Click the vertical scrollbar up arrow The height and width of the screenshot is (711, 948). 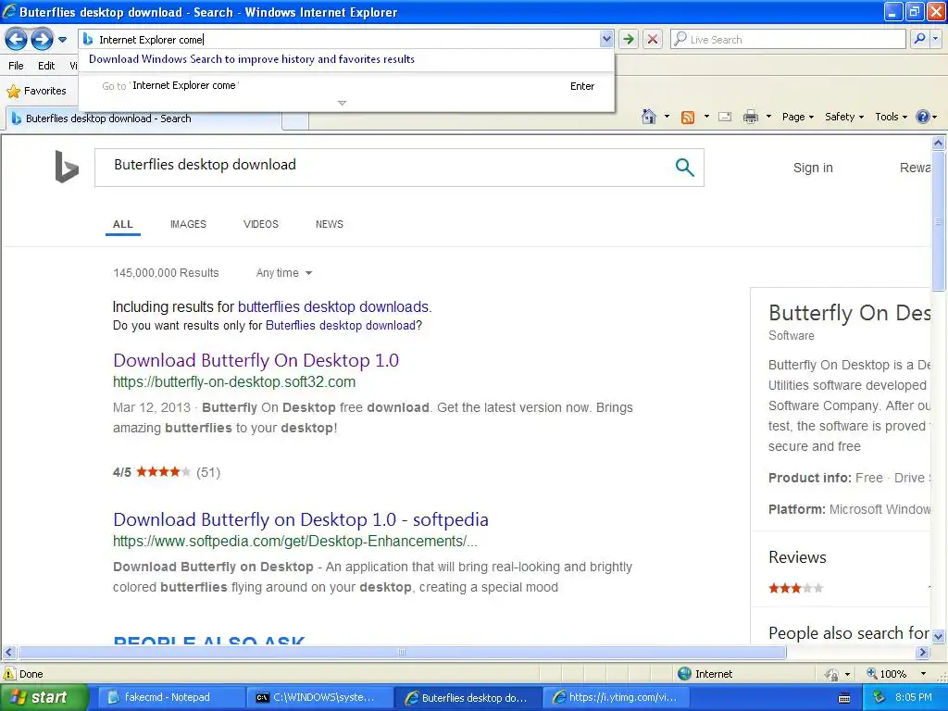(939, 143)
